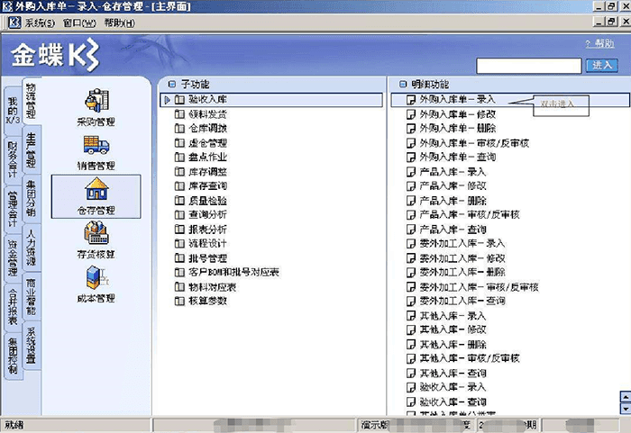Click the book icon beside 库存查询
Viewport: 631px width, 433px height.
179,185
